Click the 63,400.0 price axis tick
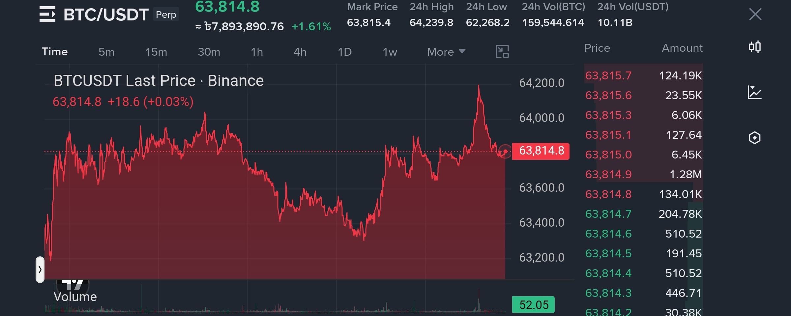791x316 pixels. click(x=542, y=223)
